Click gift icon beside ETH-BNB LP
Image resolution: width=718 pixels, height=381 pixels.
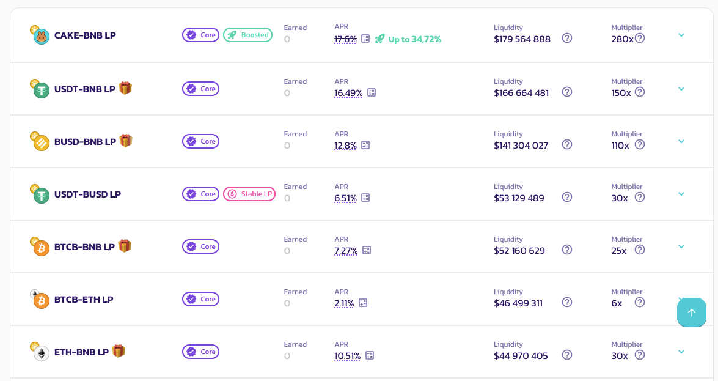point(119,351)
